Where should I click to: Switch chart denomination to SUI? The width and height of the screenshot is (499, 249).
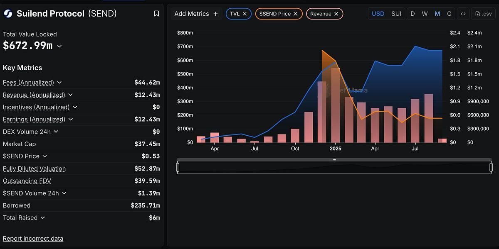click(396, 14)
